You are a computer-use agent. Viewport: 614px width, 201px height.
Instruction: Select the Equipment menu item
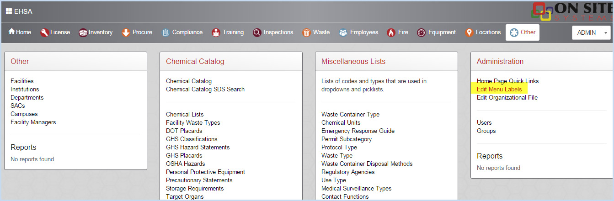436,32
